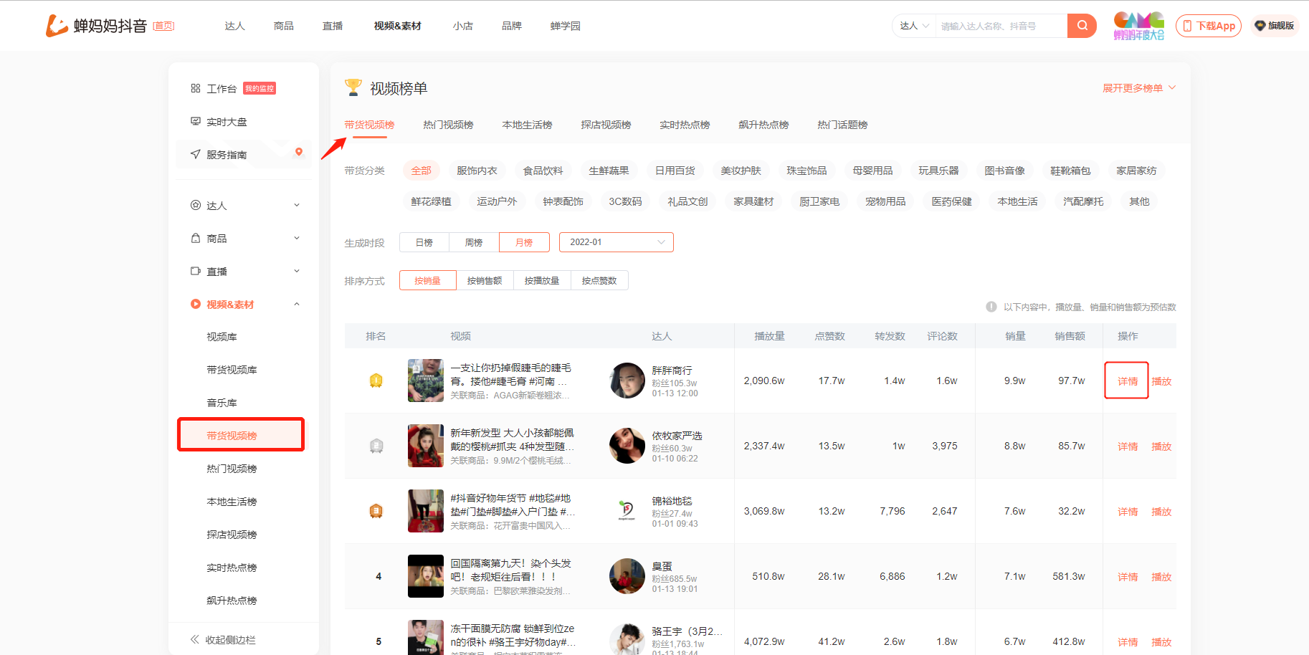1309x655 pixels.
Task: Click the 蝉妈妈抖音 logo icon
Action: pos(57,26)
